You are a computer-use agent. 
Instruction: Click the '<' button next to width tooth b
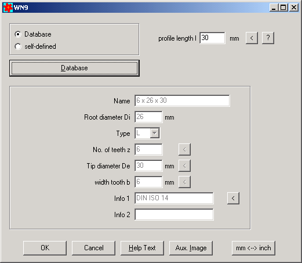point(184,182)
